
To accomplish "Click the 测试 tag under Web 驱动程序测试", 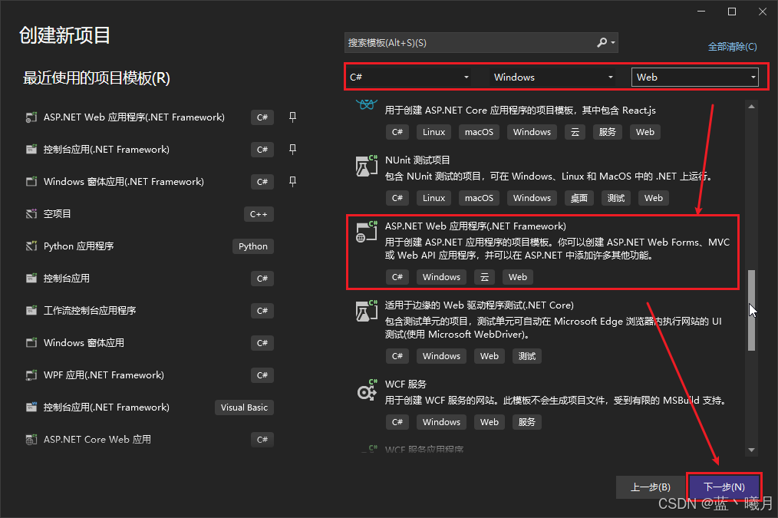I will click(527, 356).
